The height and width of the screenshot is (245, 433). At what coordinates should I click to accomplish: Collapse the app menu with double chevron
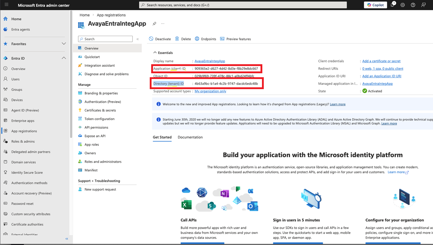tap(137, 39)
